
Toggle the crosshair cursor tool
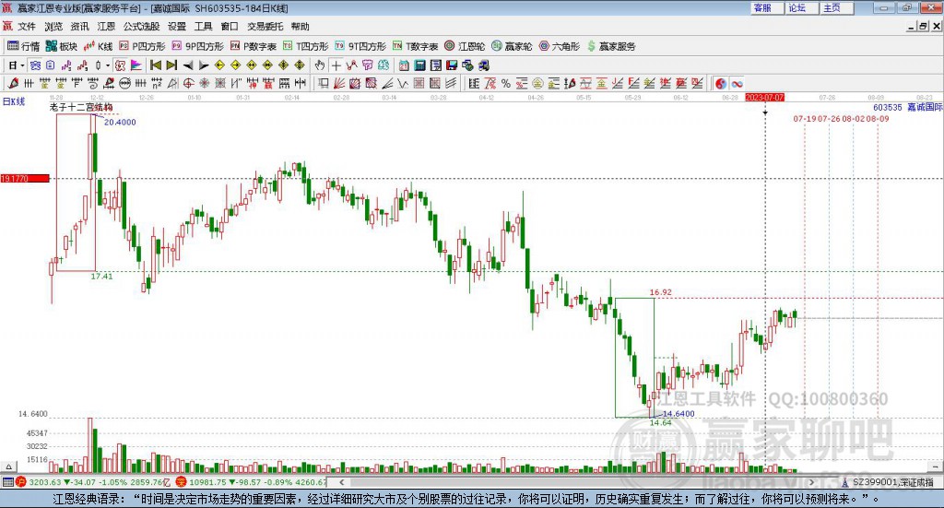[x=336, y=65]
